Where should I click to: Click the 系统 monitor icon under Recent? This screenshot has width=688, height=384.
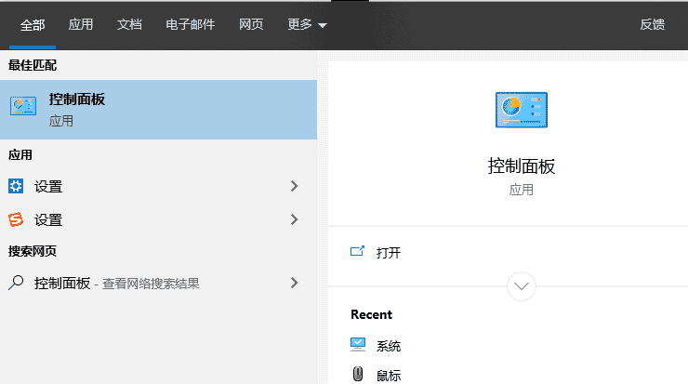[x=358, y=345]
